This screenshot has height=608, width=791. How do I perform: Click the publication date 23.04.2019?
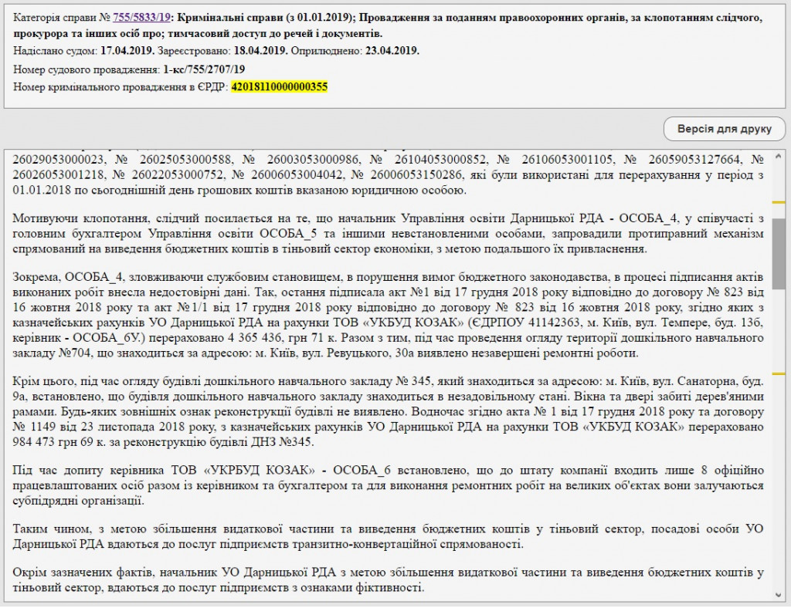tap(392, 51)
